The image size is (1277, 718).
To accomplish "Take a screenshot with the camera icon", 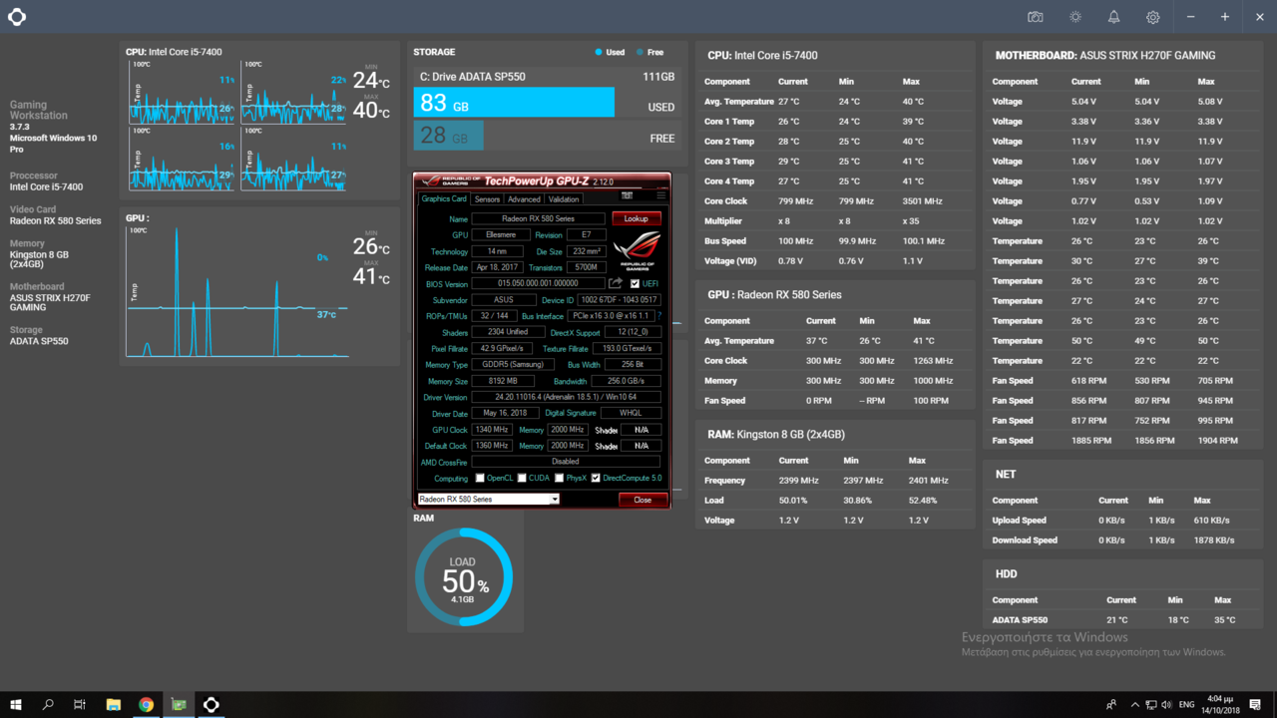I will 1036,17.
